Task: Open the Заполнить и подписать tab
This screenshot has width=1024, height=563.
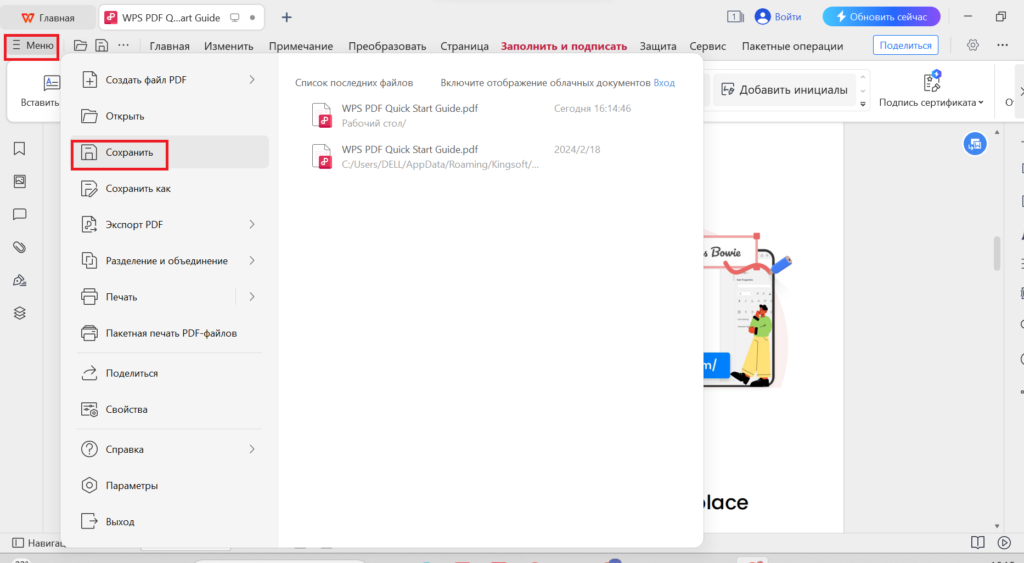Action: click(564, 46)
